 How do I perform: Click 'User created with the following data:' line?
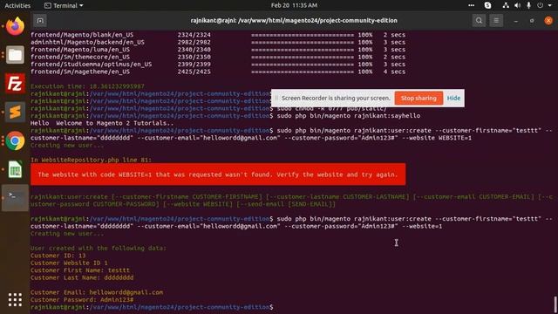coord(99,248)
